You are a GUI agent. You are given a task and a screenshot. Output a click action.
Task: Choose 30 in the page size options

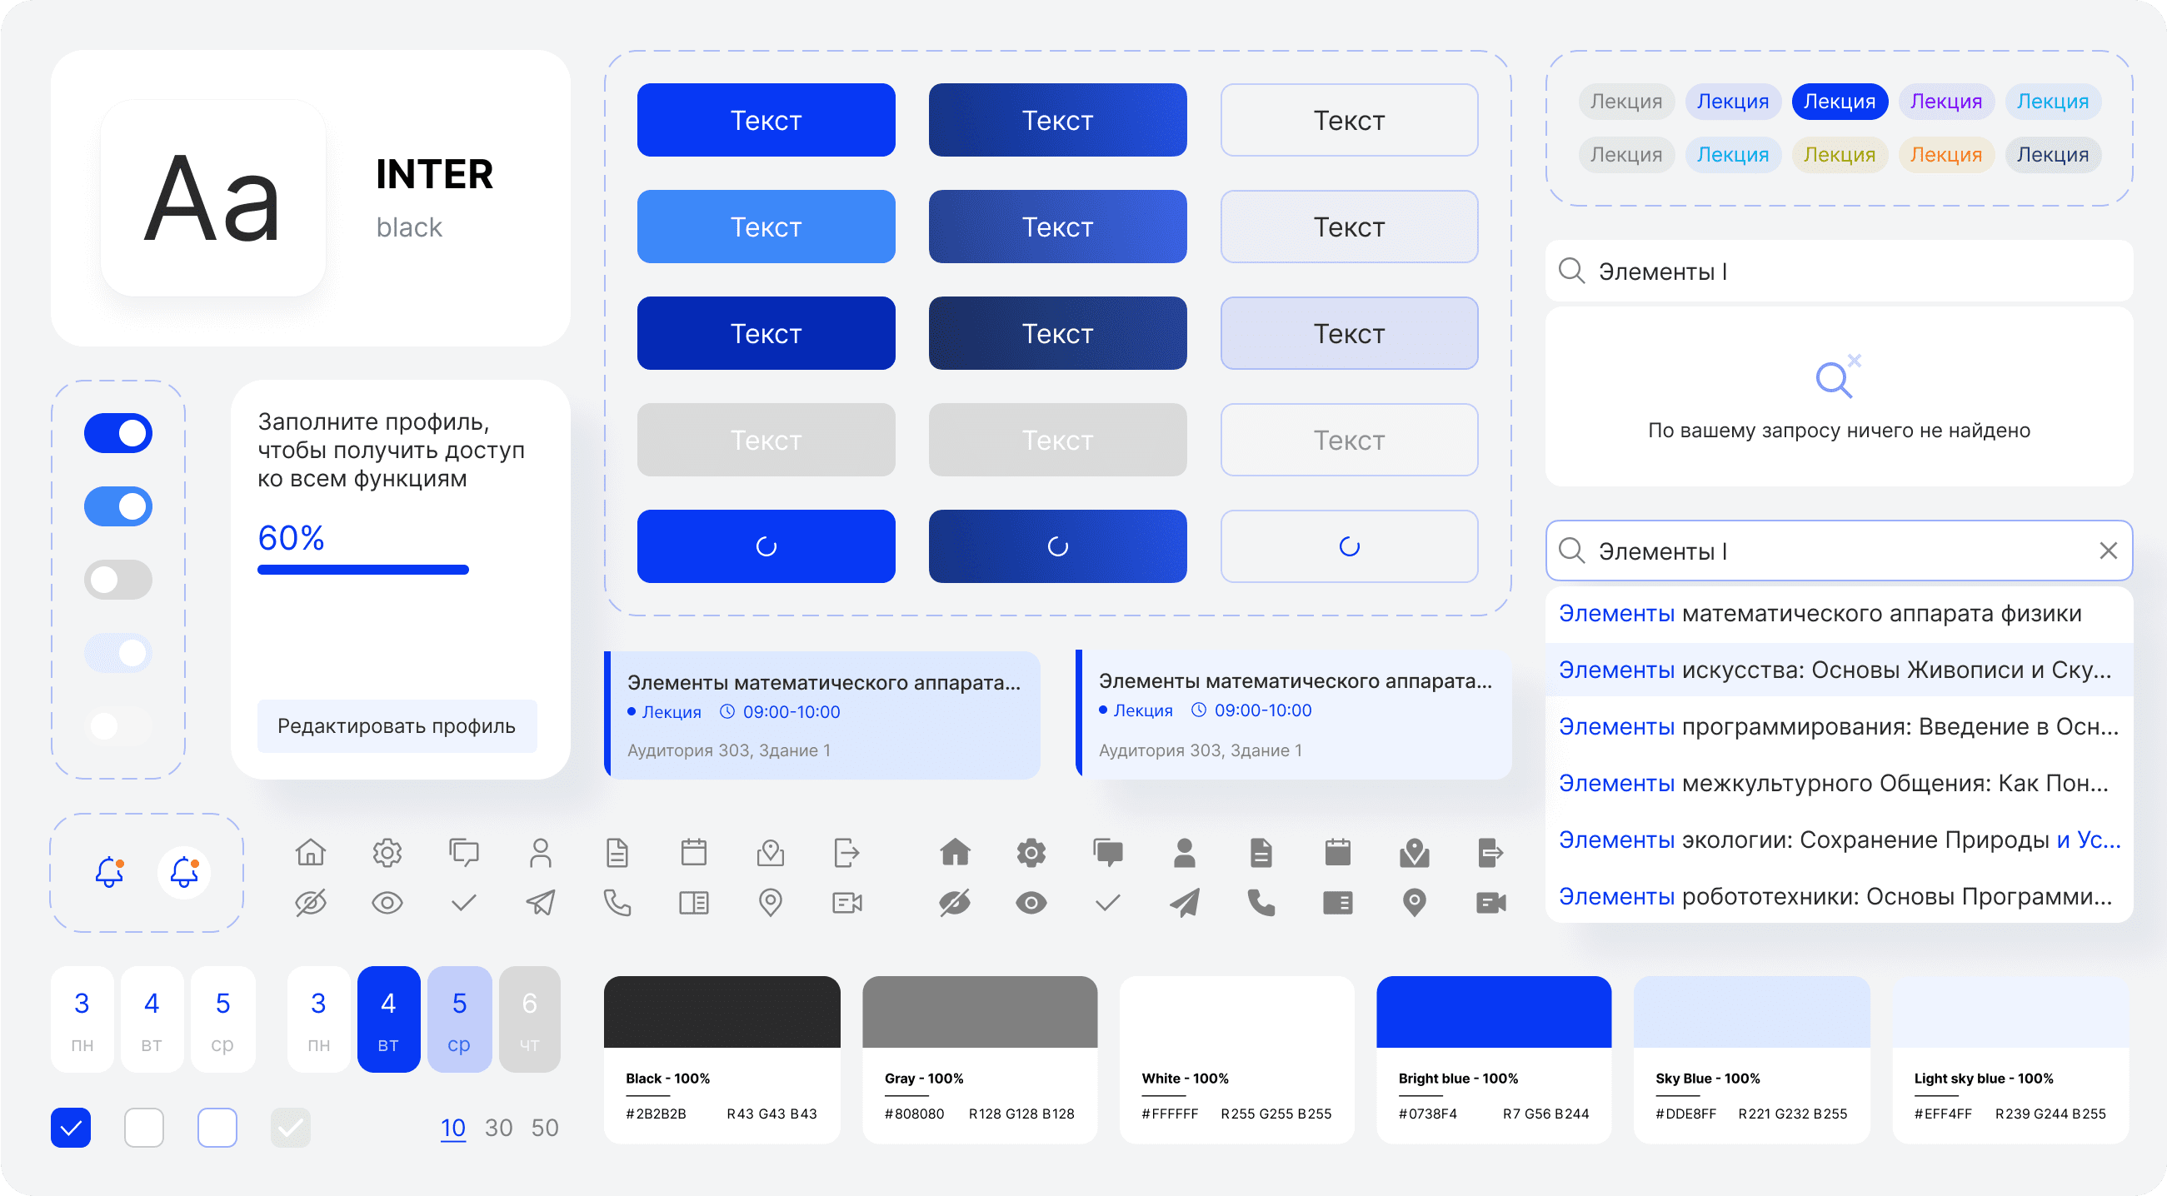[x=498, y=1128]
